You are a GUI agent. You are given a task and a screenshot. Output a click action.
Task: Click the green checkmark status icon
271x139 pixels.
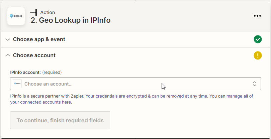258,39
